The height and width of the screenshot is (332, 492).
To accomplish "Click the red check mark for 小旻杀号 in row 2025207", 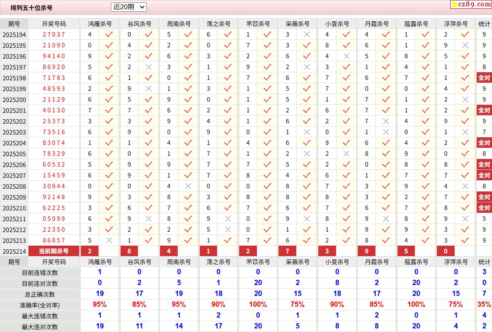I will click(x=346, y=175).
